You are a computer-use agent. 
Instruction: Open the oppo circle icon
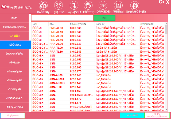tap(103, 5)
